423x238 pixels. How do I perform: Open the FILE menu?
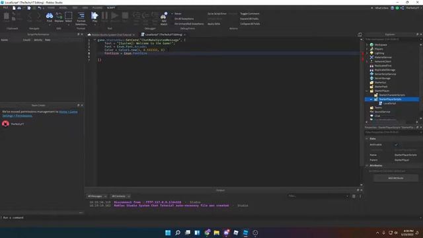(x=5, y=8)
